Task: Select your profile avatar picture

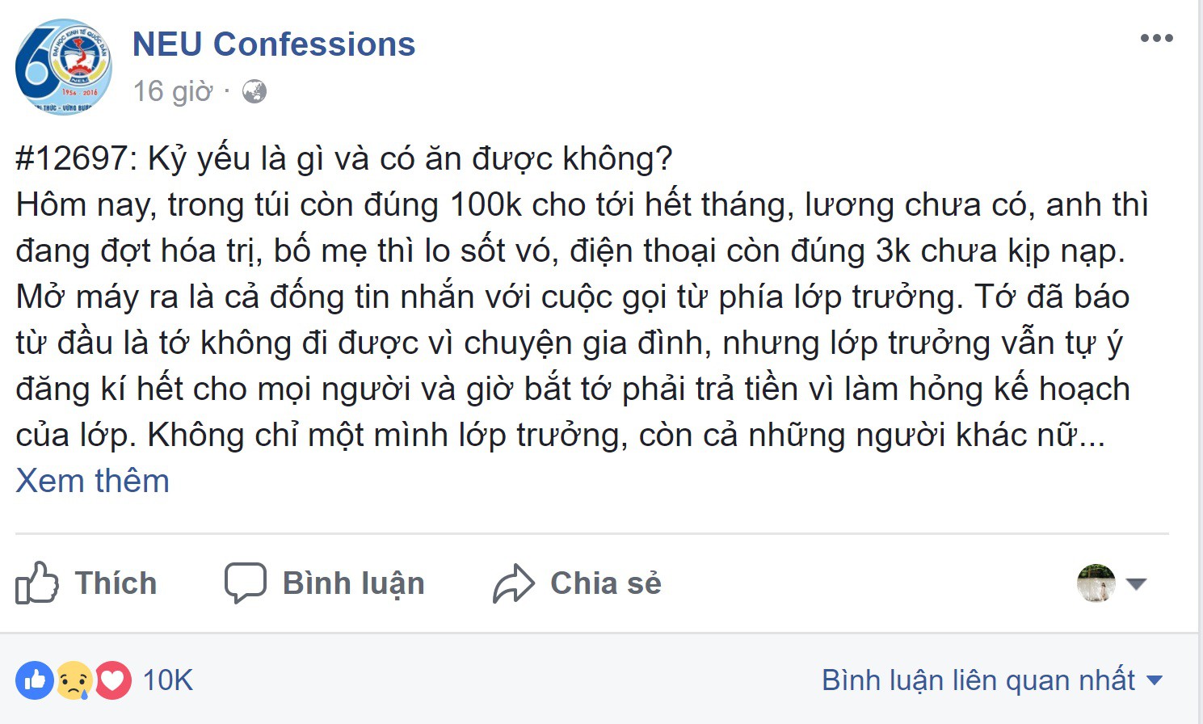Action: pos(1097,582)
